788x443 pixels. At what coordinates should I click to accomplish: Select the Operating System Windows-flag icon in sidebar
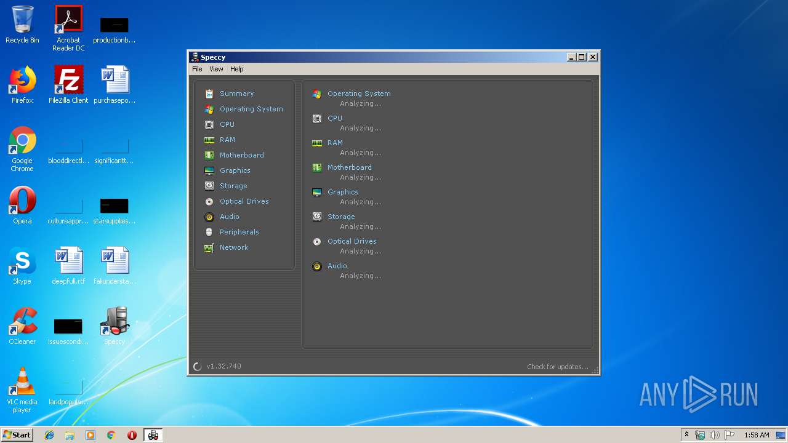pos(209,109)
